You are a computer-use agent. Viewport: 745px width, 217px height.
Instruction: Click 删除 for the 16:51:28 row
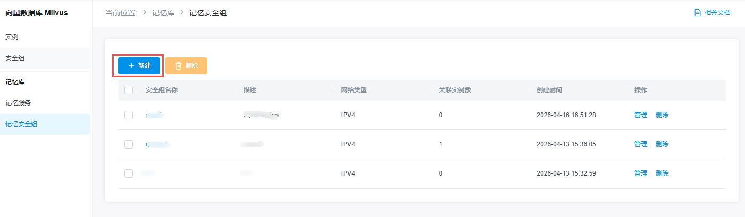[x=662, y=115]
